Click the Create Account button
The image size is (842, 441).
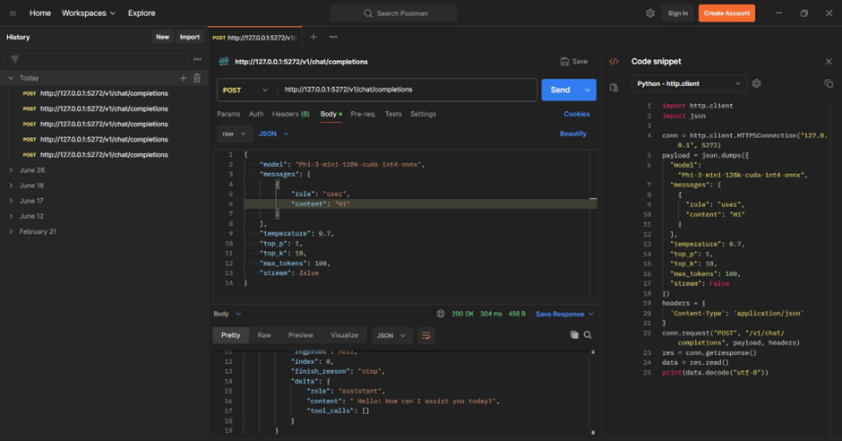tap(726, 13)
